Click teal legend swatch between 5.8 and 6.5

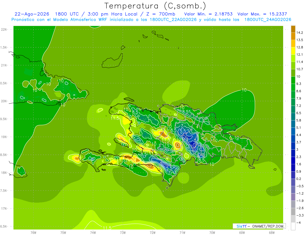coord(293,117)
